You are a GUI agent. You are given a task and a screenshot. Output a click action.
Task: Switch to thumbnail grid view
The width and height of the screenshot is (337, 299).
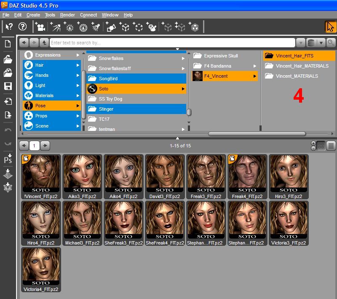(x=321, y=146)
